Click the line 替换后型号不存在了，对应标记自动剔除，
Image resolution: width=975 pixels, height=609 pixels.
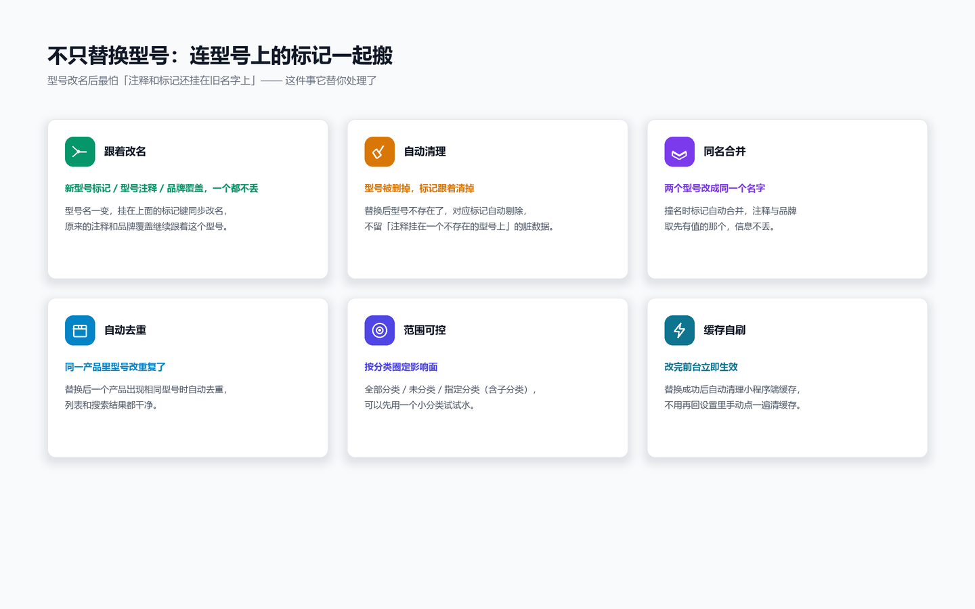(x=447, y=211)
